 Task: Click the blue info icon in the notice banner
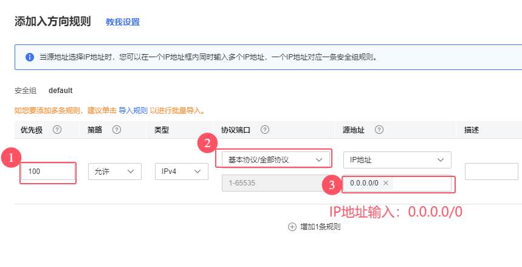(29, 57)
